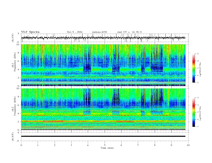The width and height of the screenshot is (212, 163).
Task: Click time axis tick label "3"
Action: tap(71, 145)
